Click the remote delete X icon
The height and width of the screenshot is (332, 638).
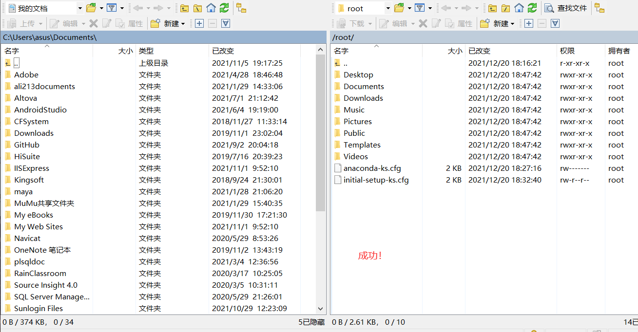[x=423, y=23]
